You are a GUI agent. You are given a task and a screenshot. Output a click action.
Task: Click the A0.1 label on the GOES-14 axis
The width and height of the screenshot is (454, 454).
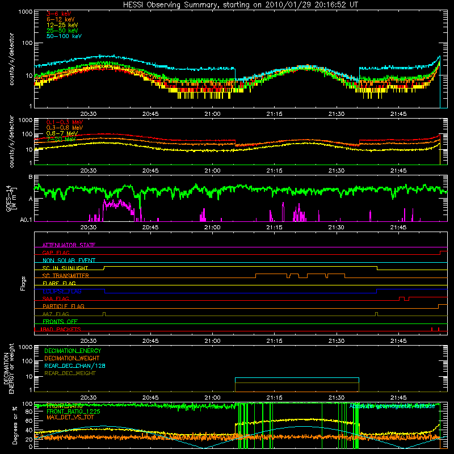pyautogui.click(x=26, y=220)
